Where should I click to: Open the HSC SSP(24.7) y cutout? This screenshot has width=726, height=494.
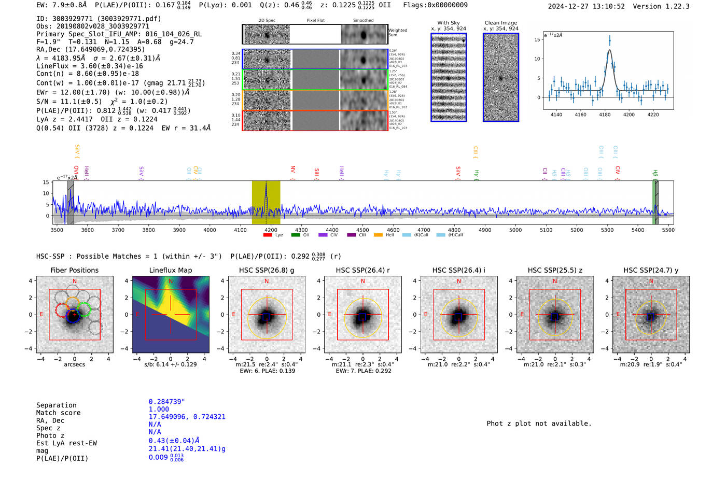coord(651,315)
